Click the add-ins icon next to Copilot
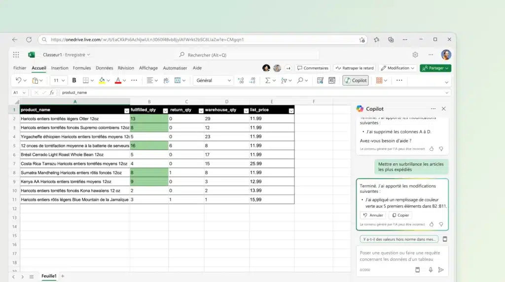 click(379, 80)
